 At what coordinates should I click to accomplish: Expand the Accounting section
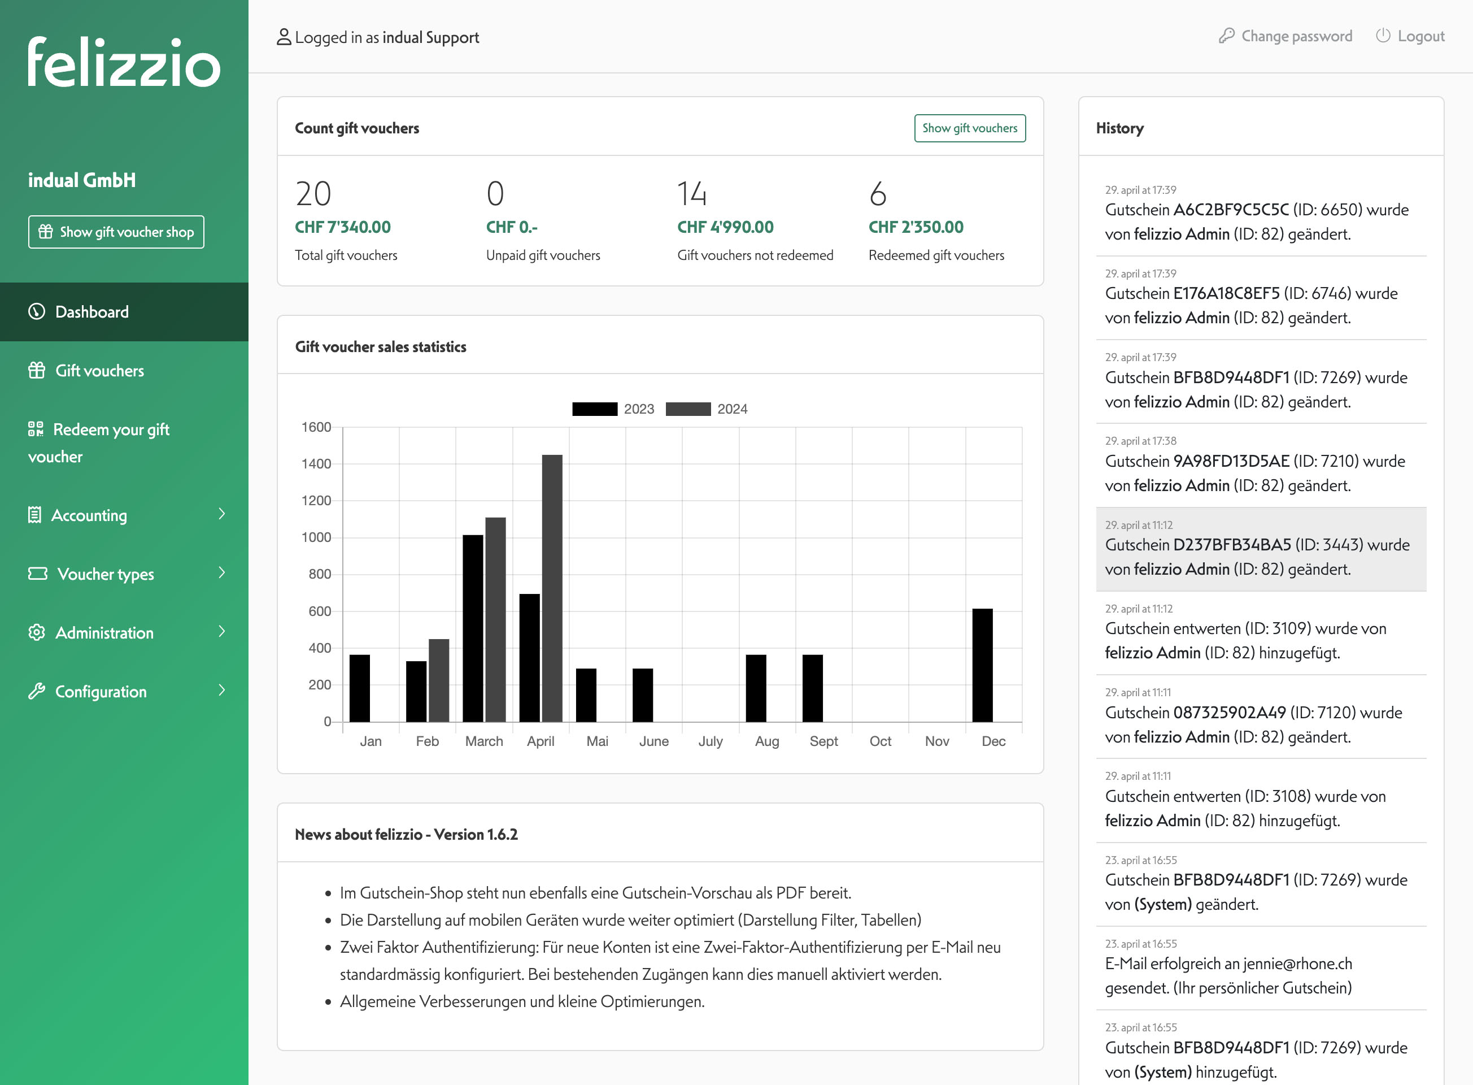tap(223, 515)
